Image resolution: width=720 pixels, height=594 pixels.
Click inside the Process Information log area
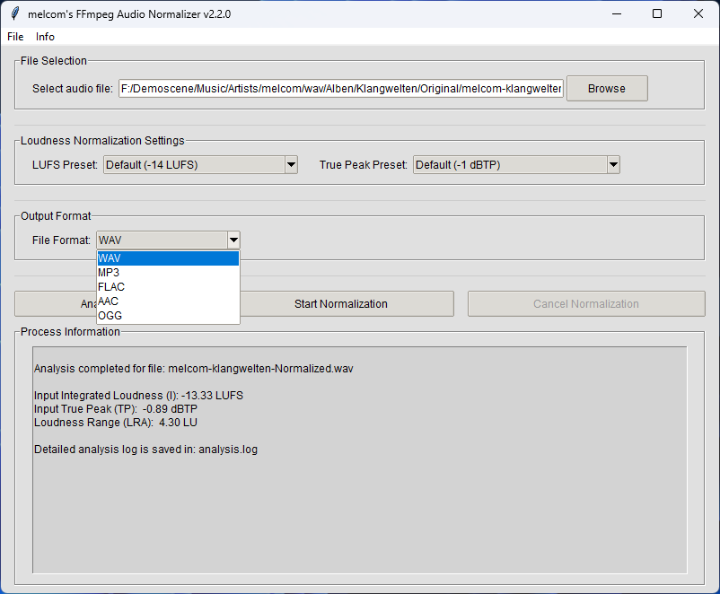pos(359,502)
